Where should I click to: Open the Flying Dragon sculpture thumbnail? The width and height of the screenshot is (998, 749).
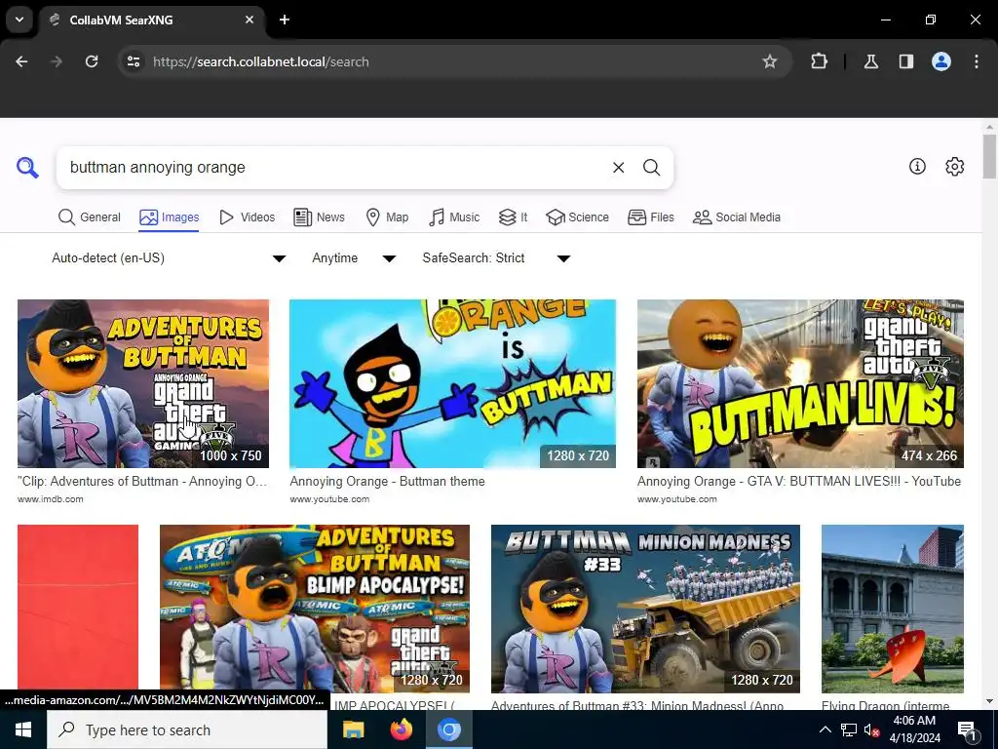coord(893,609)
